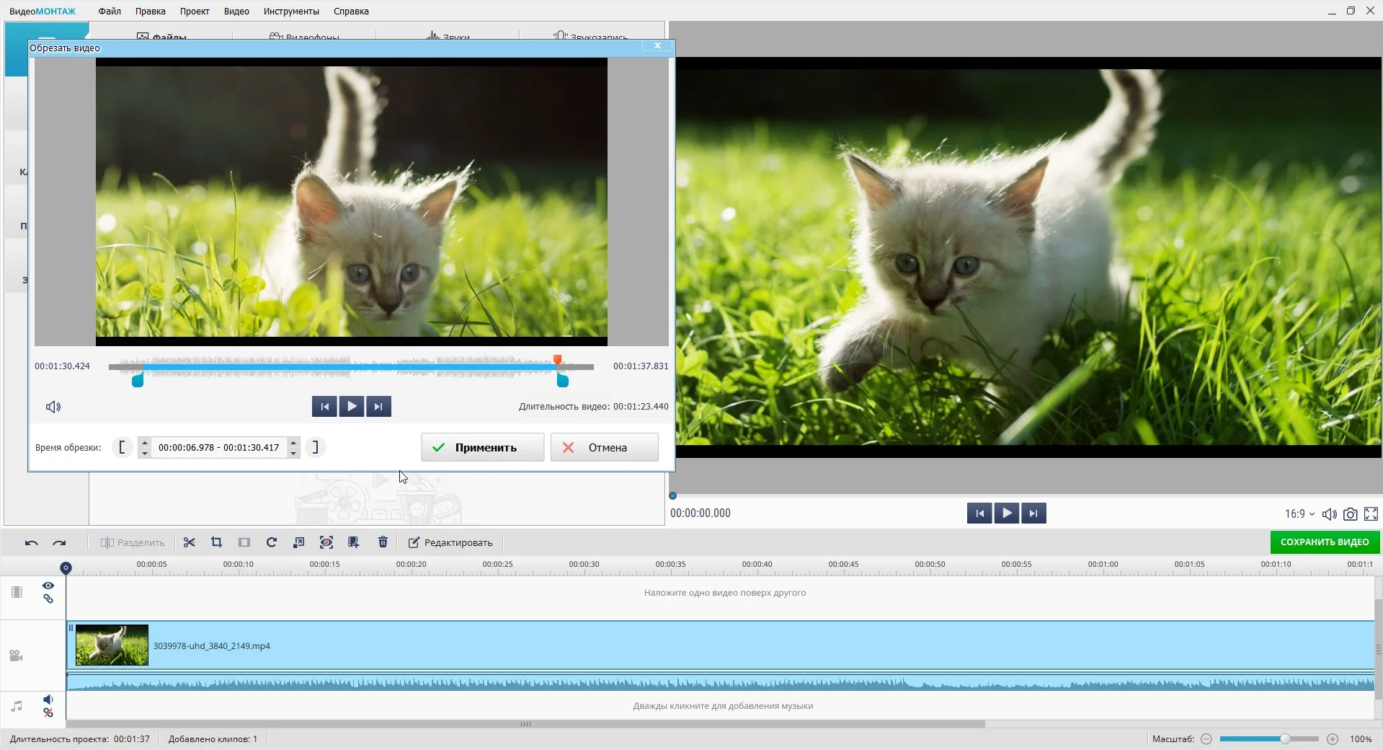Click the green Сохранить видео button
1383x750 pixels.
pyautogui.click(x=1324, y=542)
